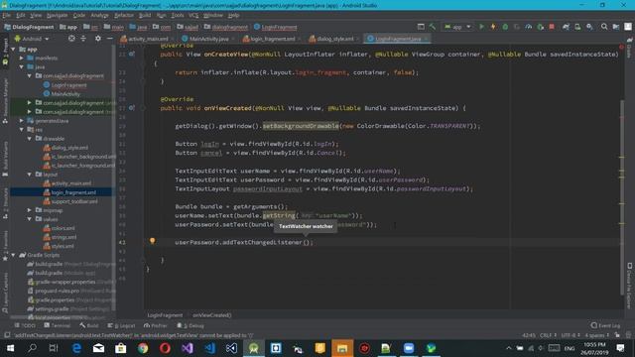Click scroll-from-source target icon in Project panel
Viewport: 635px width, 357px height.
71,39
